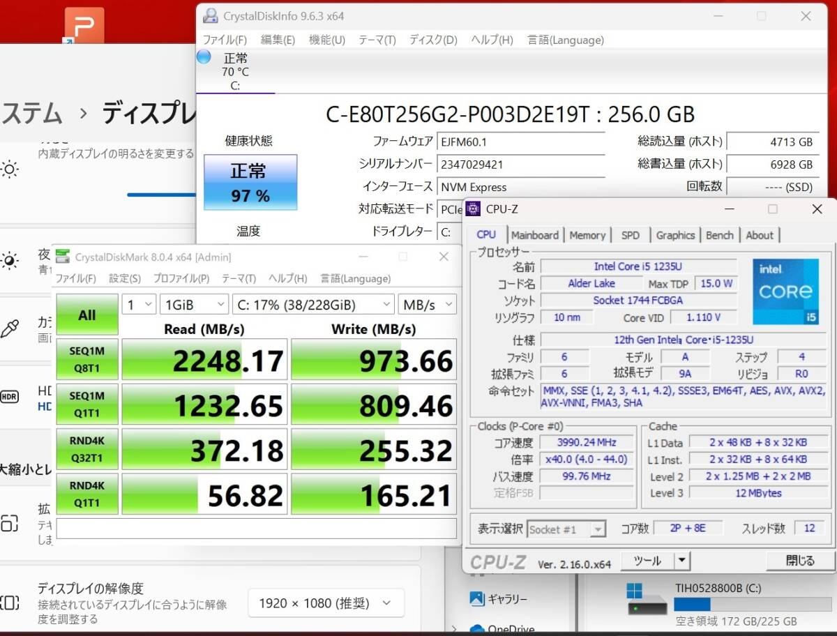The width and height of the screenshot is (837, 636).
Task: Switch to the Mainboard tab in CPU-Z
Action: [x=534, y=235]
